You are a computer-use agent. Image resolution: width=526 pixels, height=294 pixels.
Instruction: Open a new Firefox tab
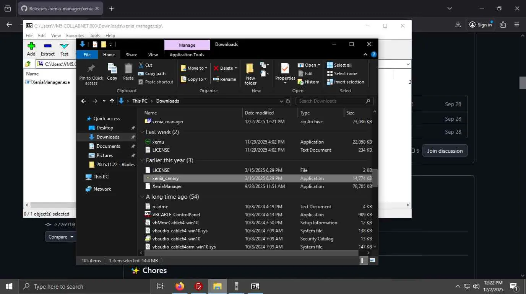pos(111,8)
